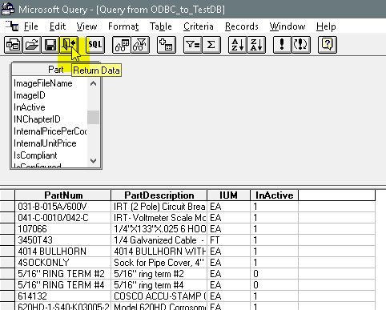Click the PartNum column header

[63, 195]
